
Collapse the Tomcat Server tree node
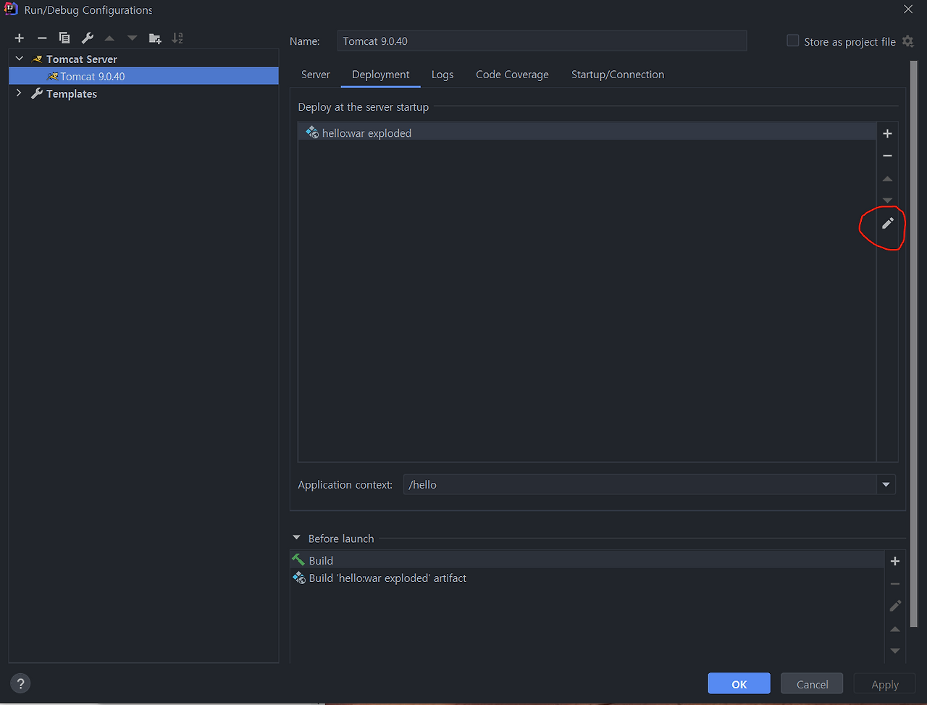point(18,59)
